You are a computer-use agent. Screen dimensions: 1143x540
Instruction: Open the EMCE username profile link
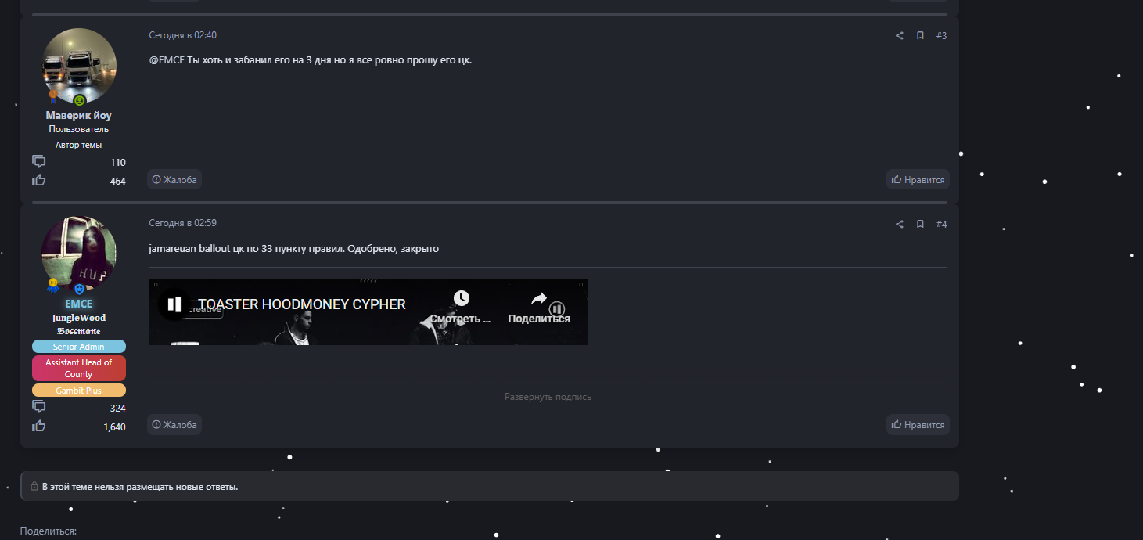pos(78,304)
